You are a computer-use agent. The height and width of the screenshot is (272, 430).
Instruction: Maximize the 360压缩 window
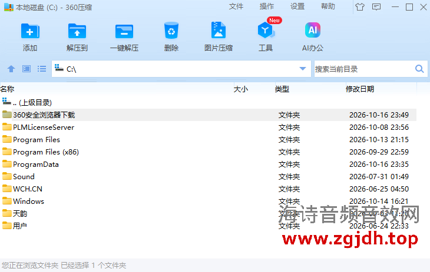tap(409, 7)
